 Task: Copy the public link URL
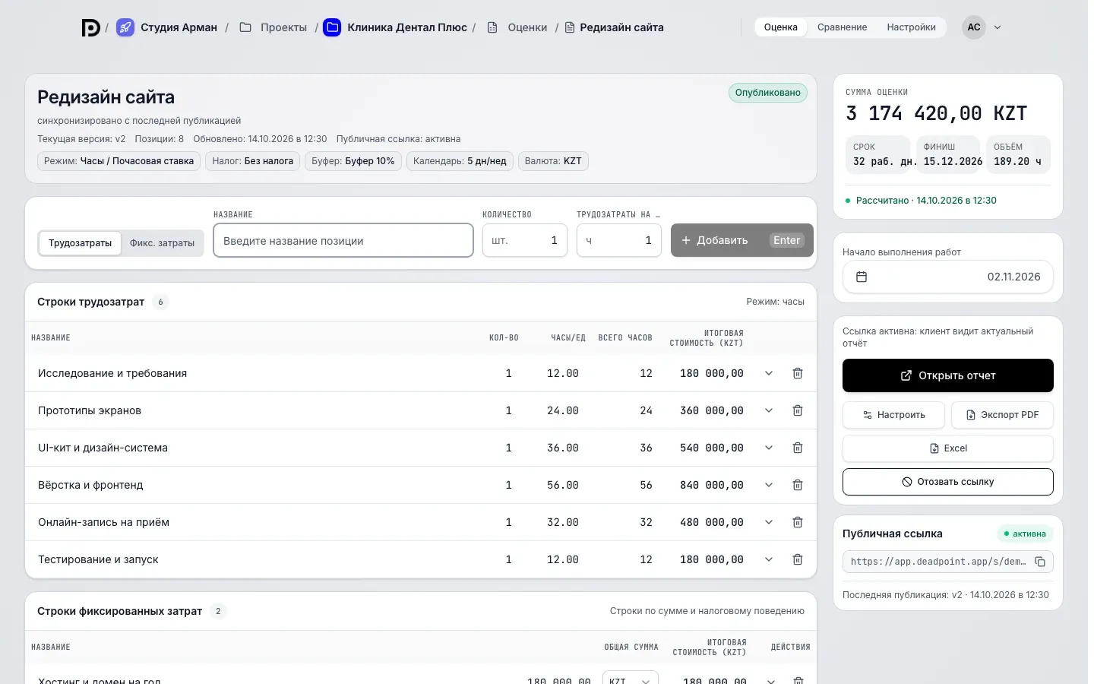(x=1040, y=562)
